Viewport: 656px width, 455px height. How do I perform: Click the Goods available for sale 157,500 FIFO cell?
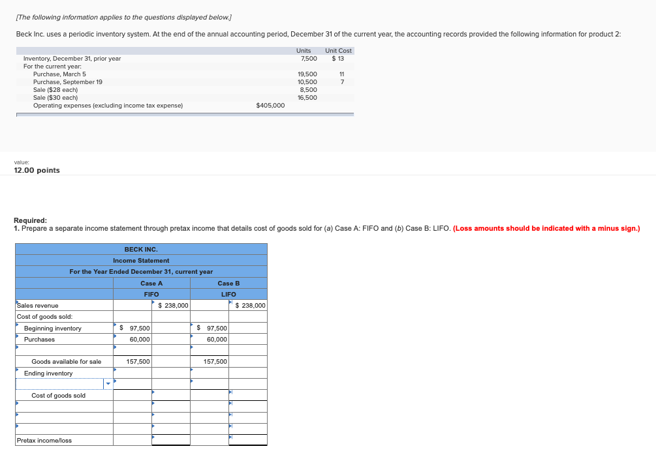134,361
